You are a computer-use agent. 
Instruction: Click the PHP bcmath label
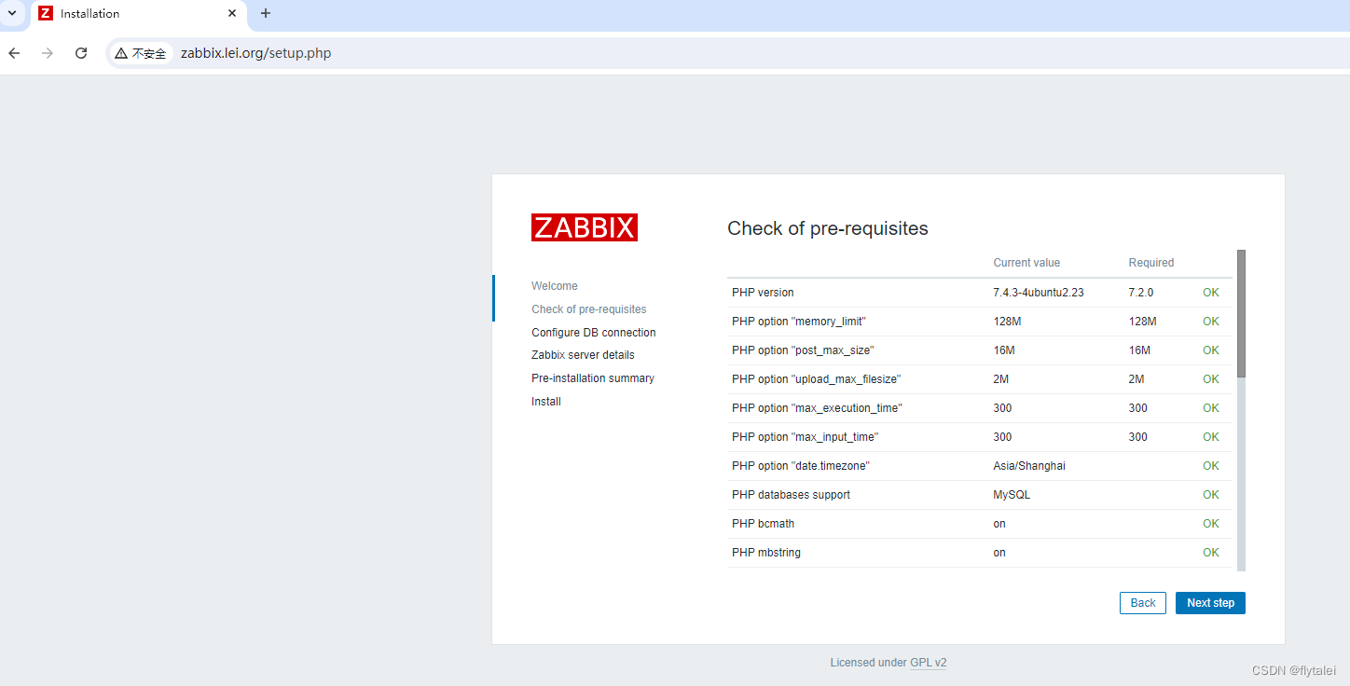763,524
